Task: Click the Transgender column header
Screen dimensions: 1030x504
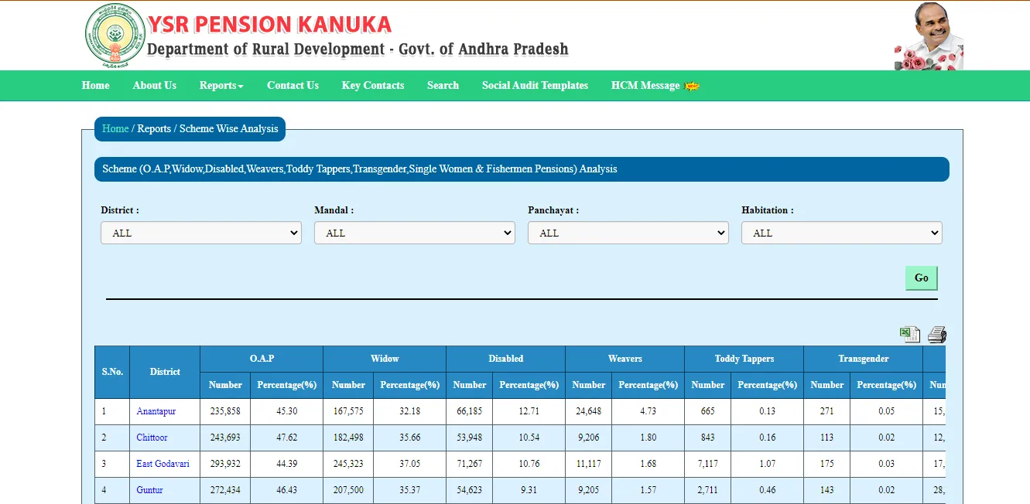Action: (864, 359)
